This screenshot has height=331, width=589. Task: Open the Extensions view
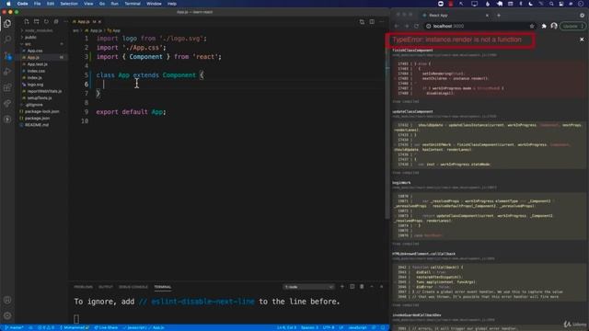tap(7, 87)
